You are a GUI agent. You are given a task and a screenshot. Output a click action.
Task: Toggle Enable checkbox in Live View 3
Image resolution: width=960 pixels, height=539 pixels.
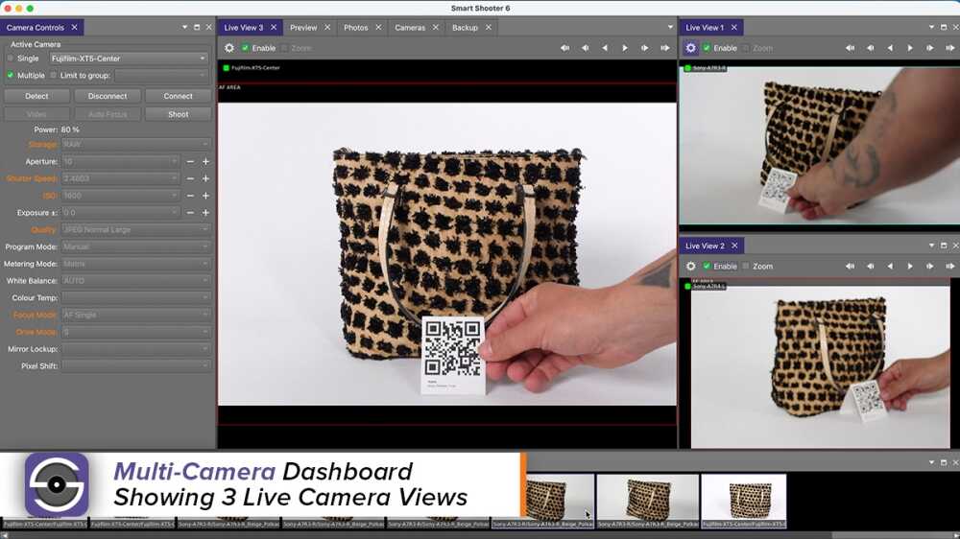(x=245, y=48)
